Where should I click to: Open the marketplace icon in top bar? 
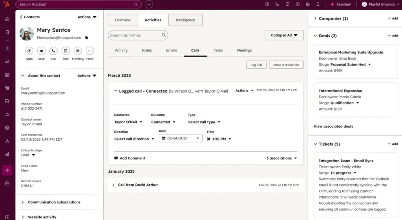coord(287,4)
